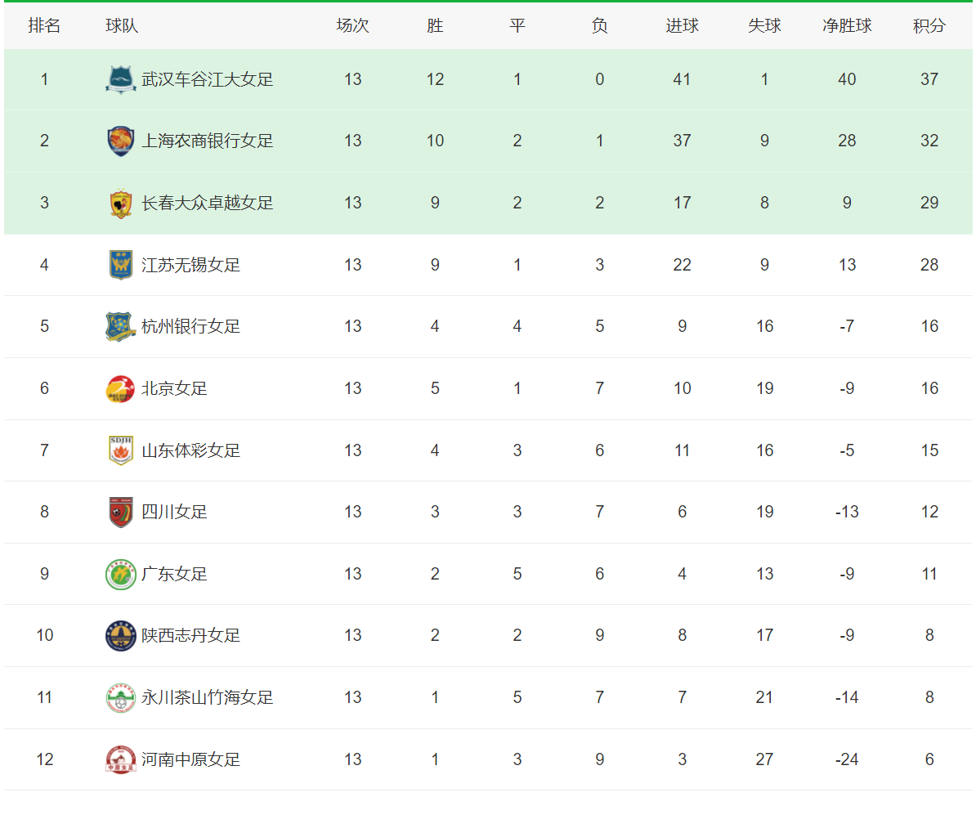
Task: Click the 山东体彩女足 SDJH logo
Action: (x=121, y=450)
